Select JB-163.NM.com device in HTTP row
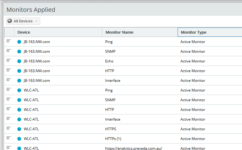This screenshot has width=242, height=150. tap(37, 71)
